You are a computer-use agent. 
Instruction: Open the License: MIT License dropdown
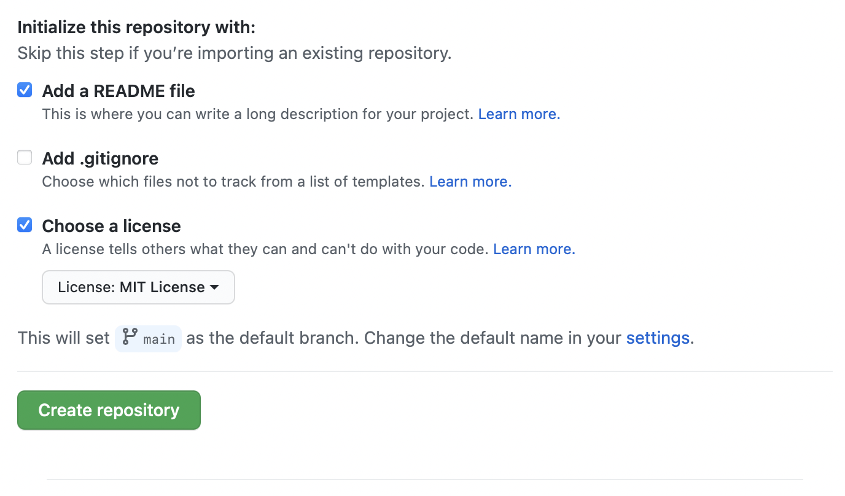(x=138, y=287)
